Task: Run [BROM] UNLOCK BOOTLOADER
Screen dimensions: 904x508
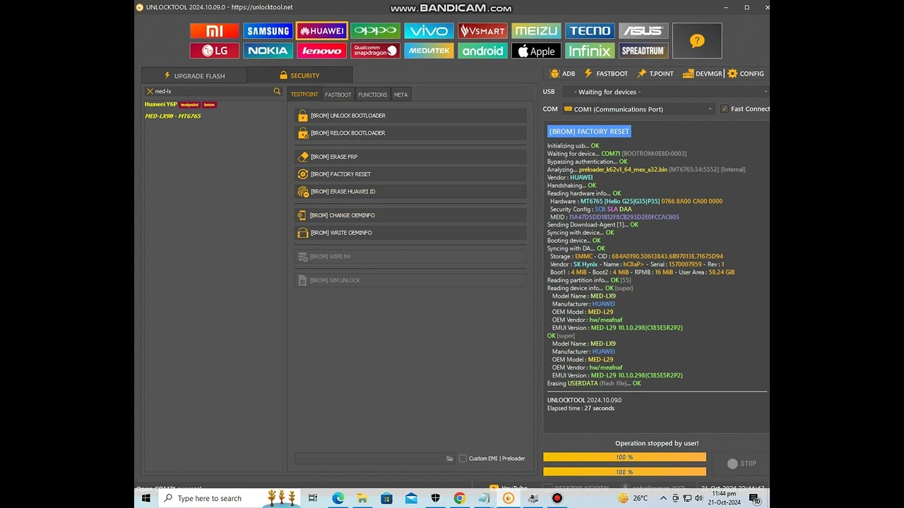Action: (x=410, y=116)
